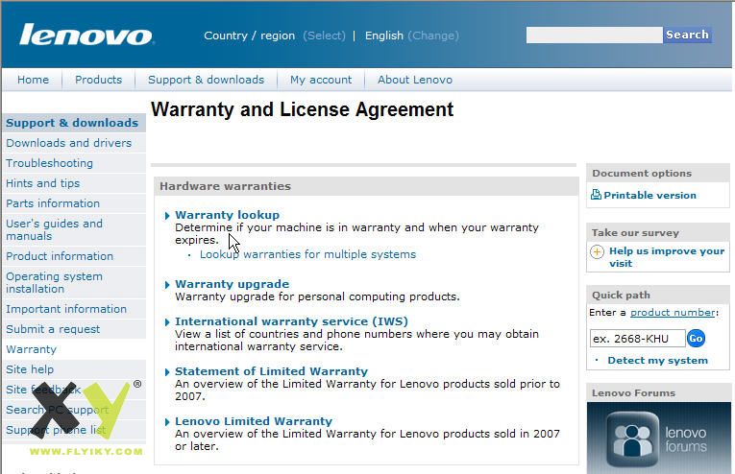The width and height of the screenshot is (735, 474).
Task: Open the About Lenovo menu
Action: pos(415,80)
